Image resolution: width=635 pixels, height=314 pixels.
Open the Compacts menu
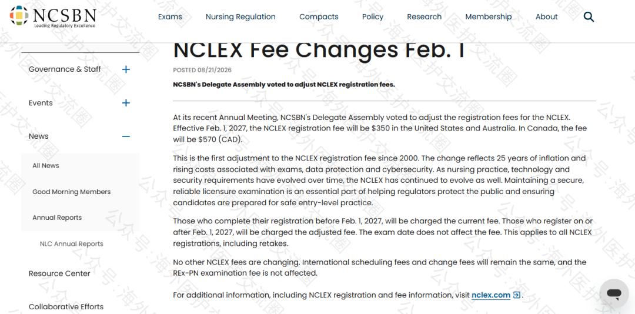point(319,17)
